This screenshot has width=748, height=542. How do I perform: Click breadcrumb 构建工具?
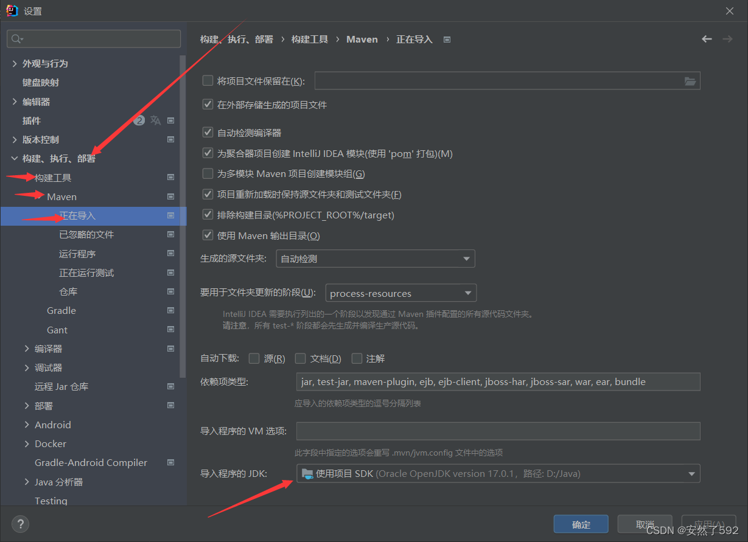pos(310,39)
